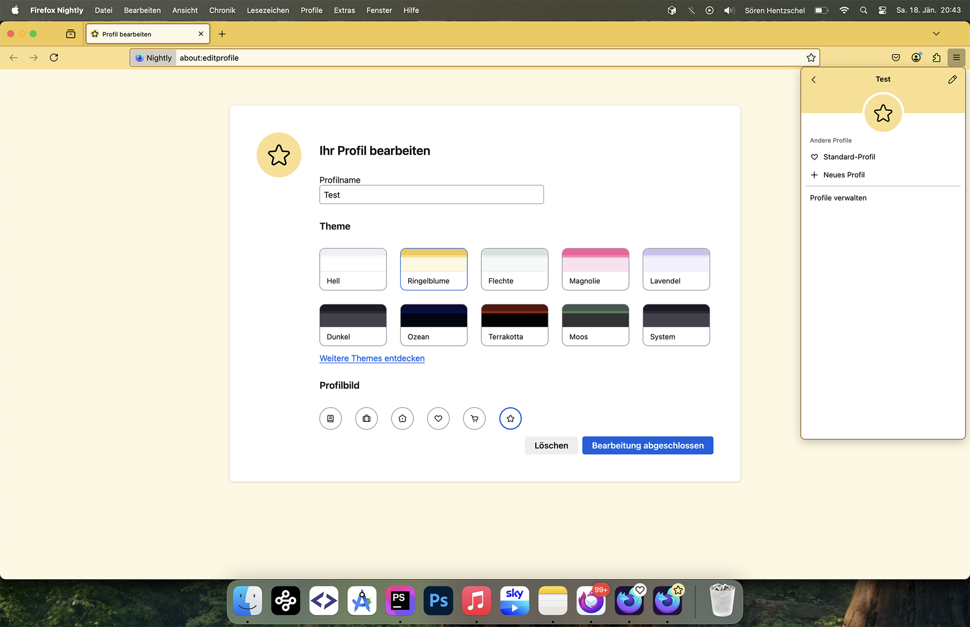Switch to Standard-Profil in profile panel

[849, 157]
